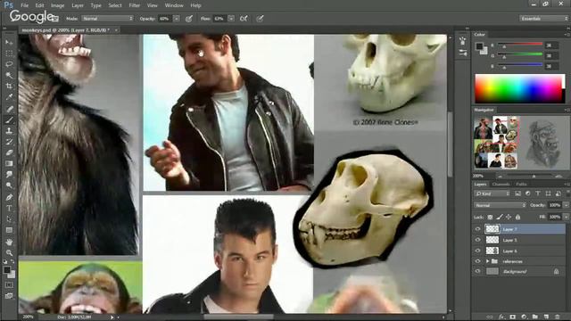The width and height of the screenshot is (571, 321).
Task: Select the Lasso tool
Action: (x=9, y=64)
